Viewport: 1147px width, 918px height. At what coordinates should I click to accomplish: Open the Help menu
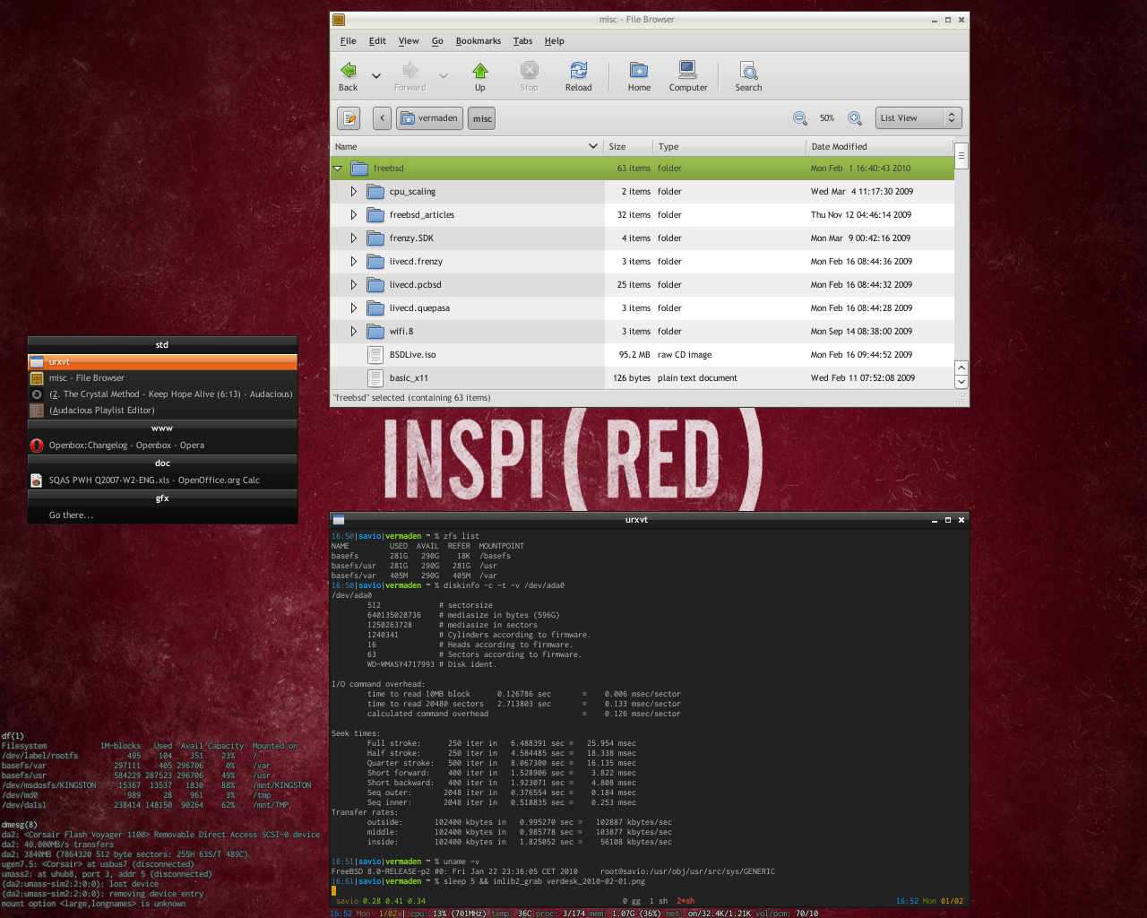[x=555, y=41]
